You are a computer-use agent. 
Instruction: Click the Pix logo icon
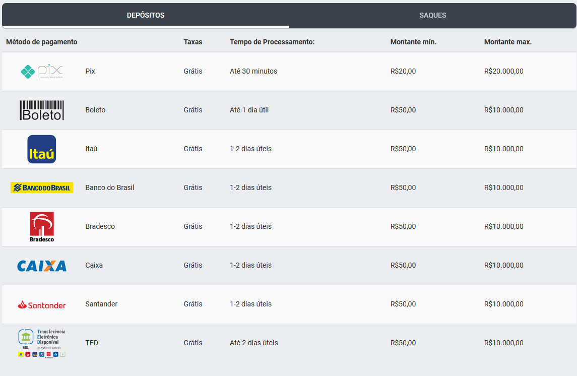[42, 72]
